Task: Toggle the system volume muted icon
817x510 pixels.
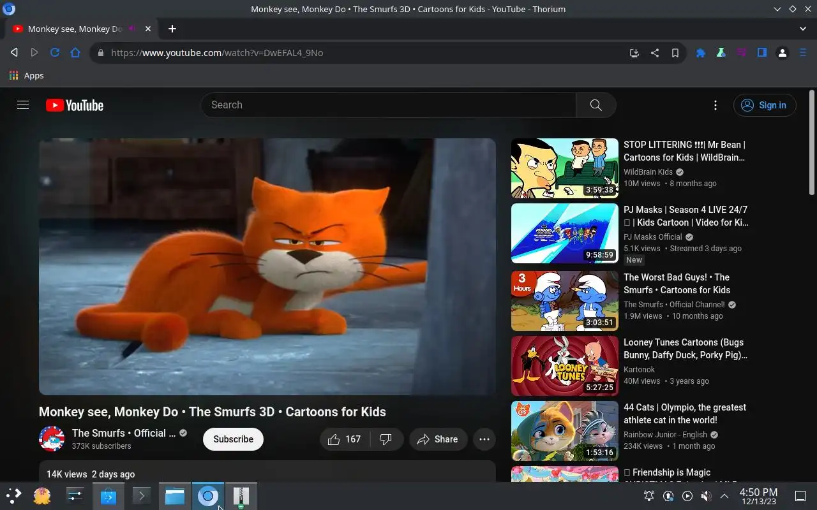Action: [x=706, y=496]
